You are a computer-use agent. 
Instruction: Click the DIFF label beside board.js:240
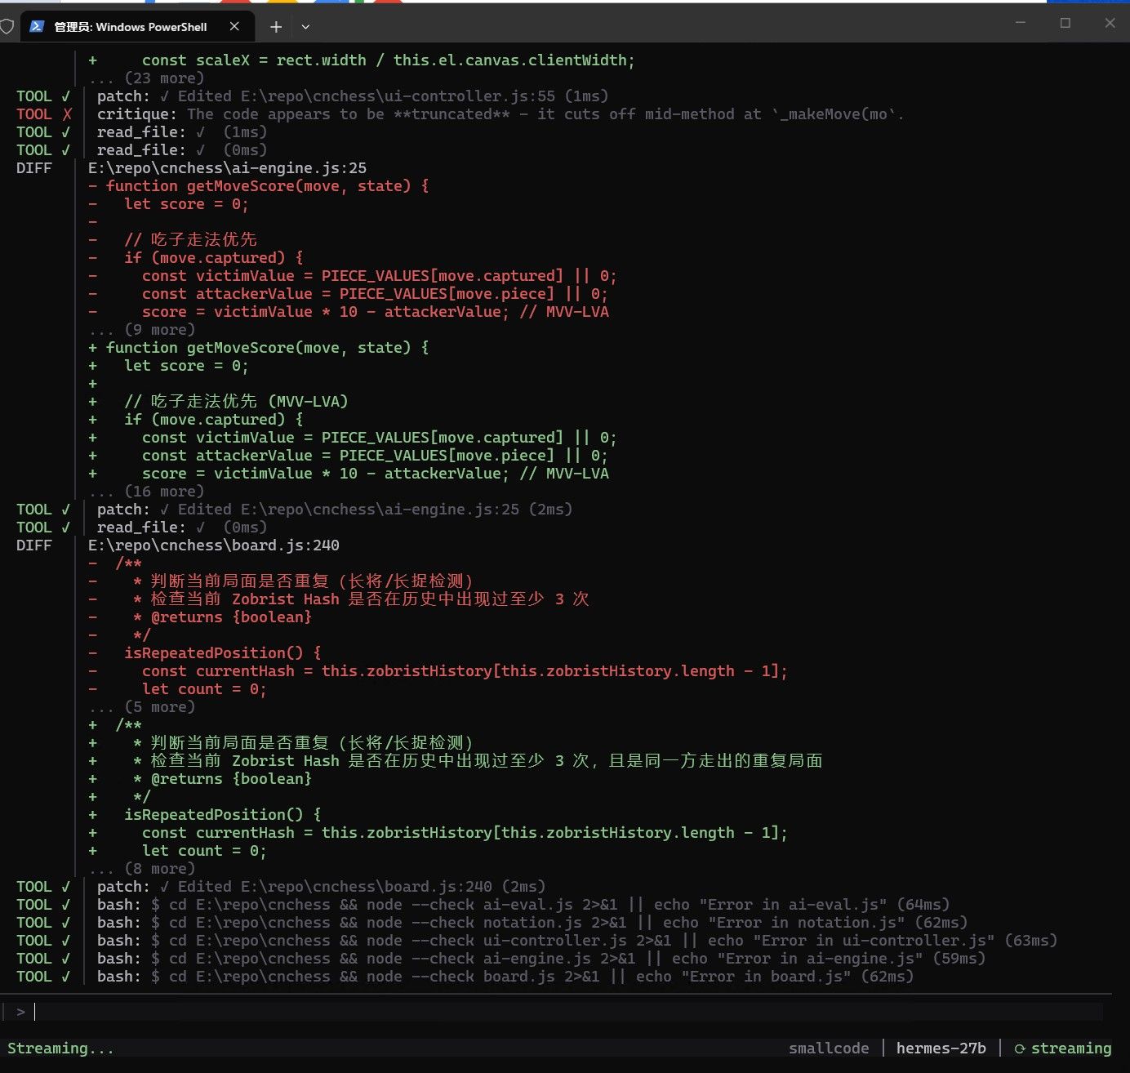tap(33, 545)
